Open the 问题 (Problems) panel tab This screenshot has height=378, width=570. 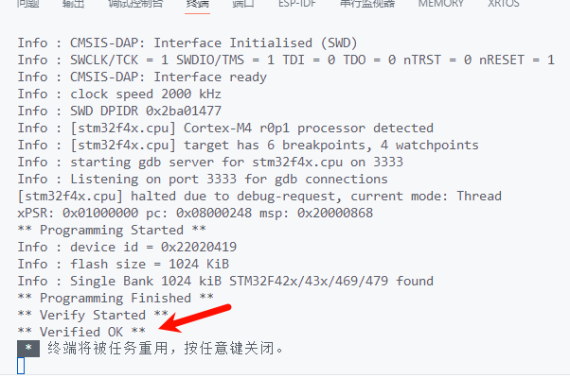[28, 4]
